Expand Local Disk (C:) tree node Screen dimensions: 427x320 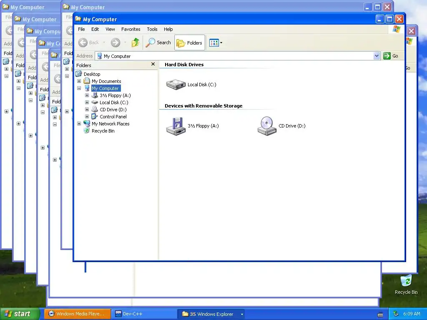(87, 102)
